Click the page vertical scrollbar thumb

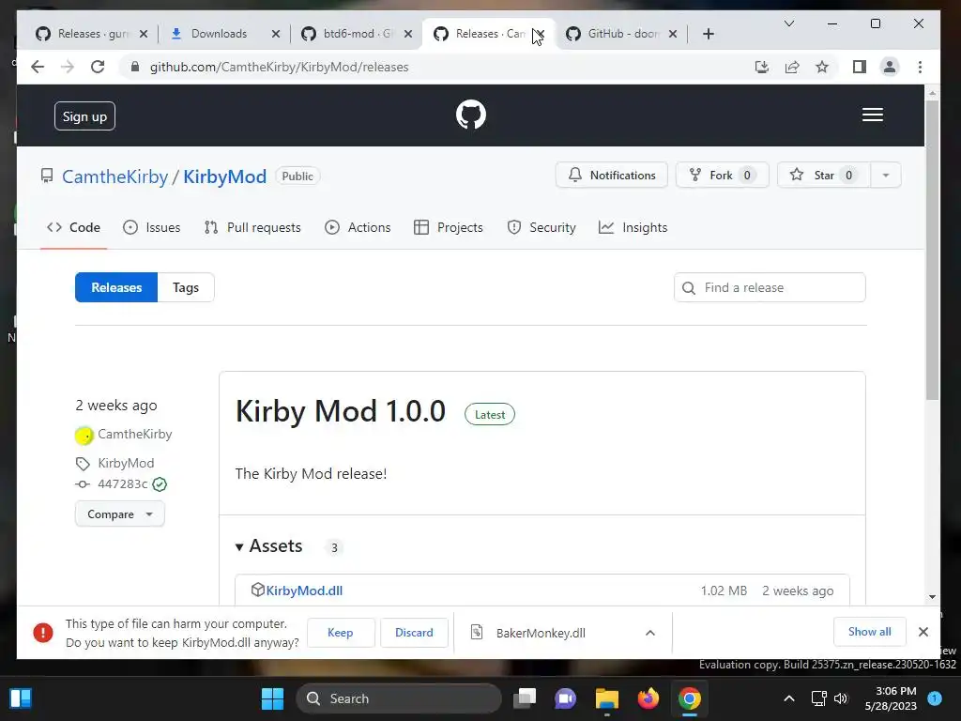(932, 250)
